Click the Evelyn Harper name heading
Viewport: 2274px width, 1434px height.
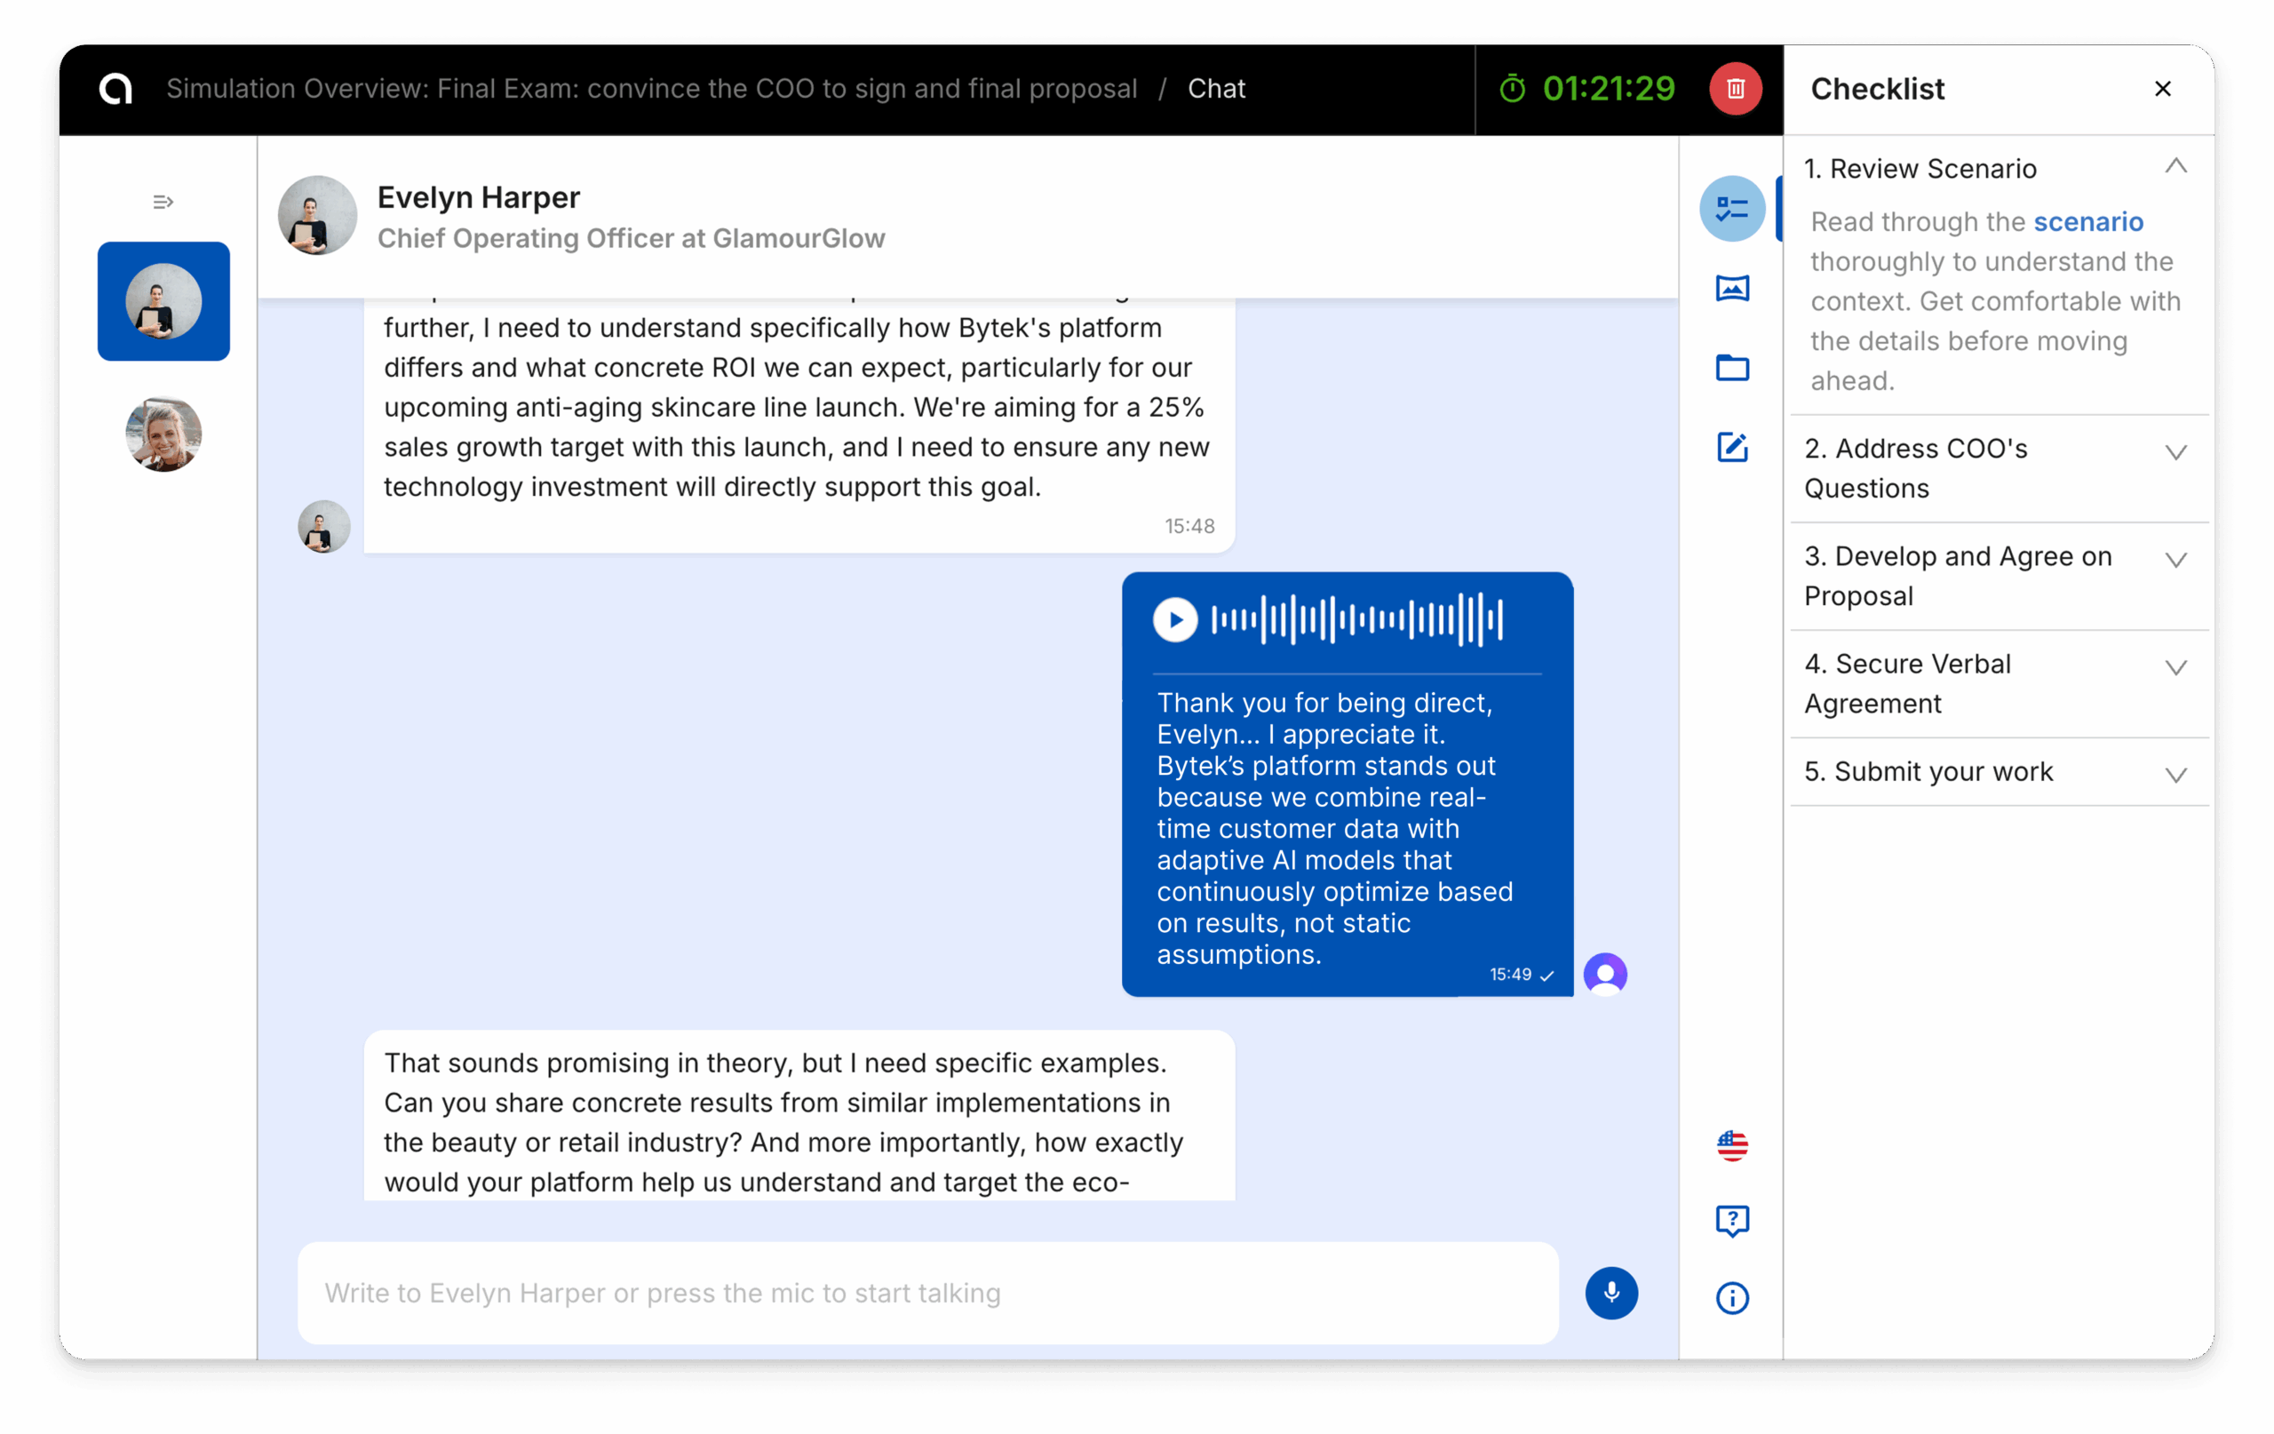tap(479, 197)
